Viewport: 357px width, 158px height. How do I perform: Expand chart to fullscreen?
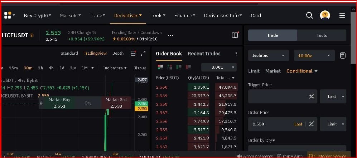[143, 54]
